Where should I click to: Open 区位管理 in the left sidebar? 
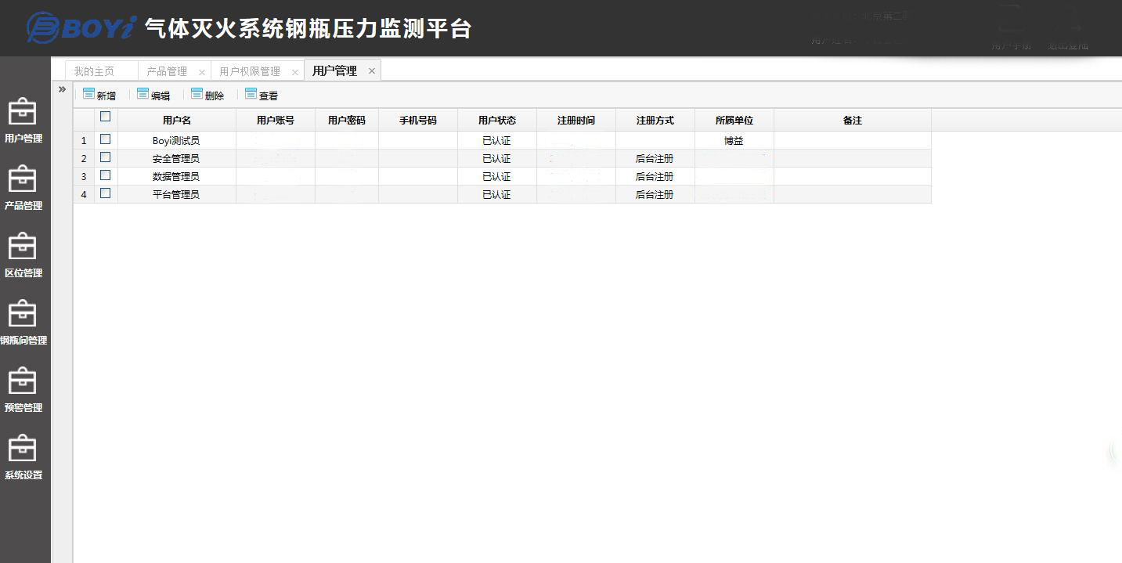click(23, 256)
